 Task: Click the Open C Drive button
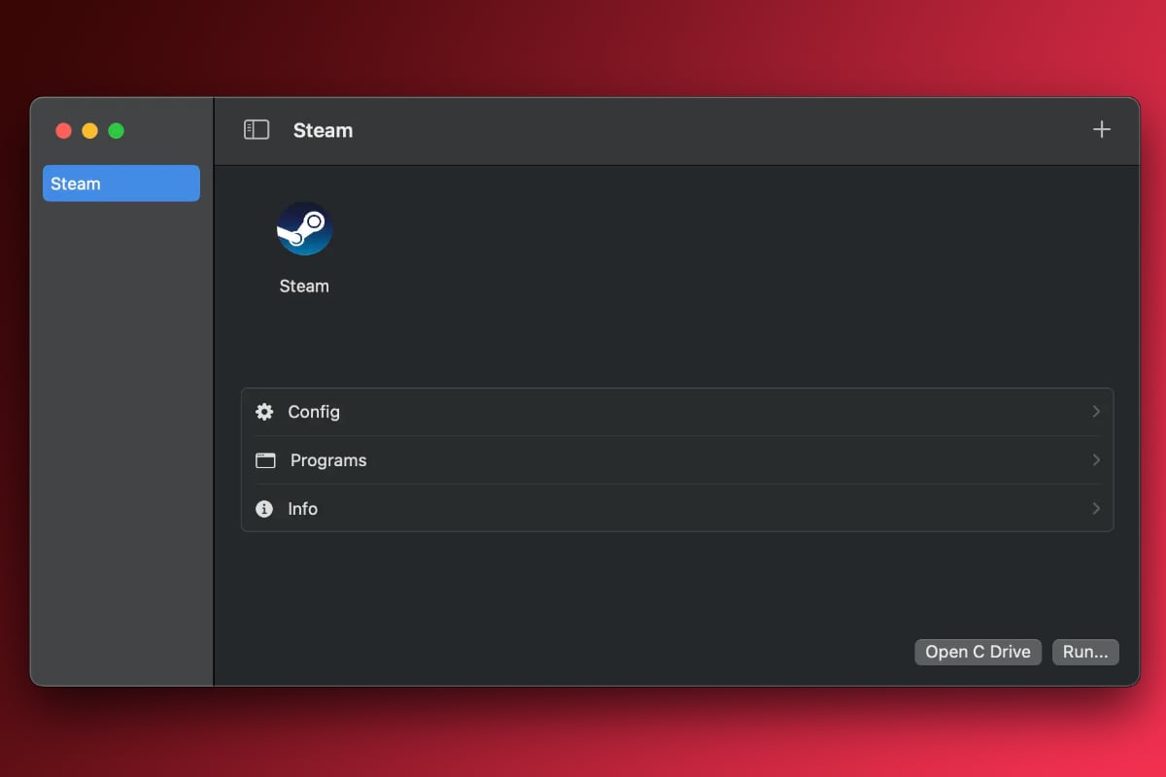click(x=978, y=652)
